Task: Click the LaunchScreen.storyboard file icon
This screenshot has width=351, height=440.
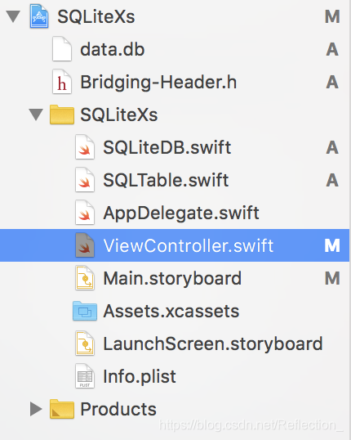Action: click(x=85, y=343)
